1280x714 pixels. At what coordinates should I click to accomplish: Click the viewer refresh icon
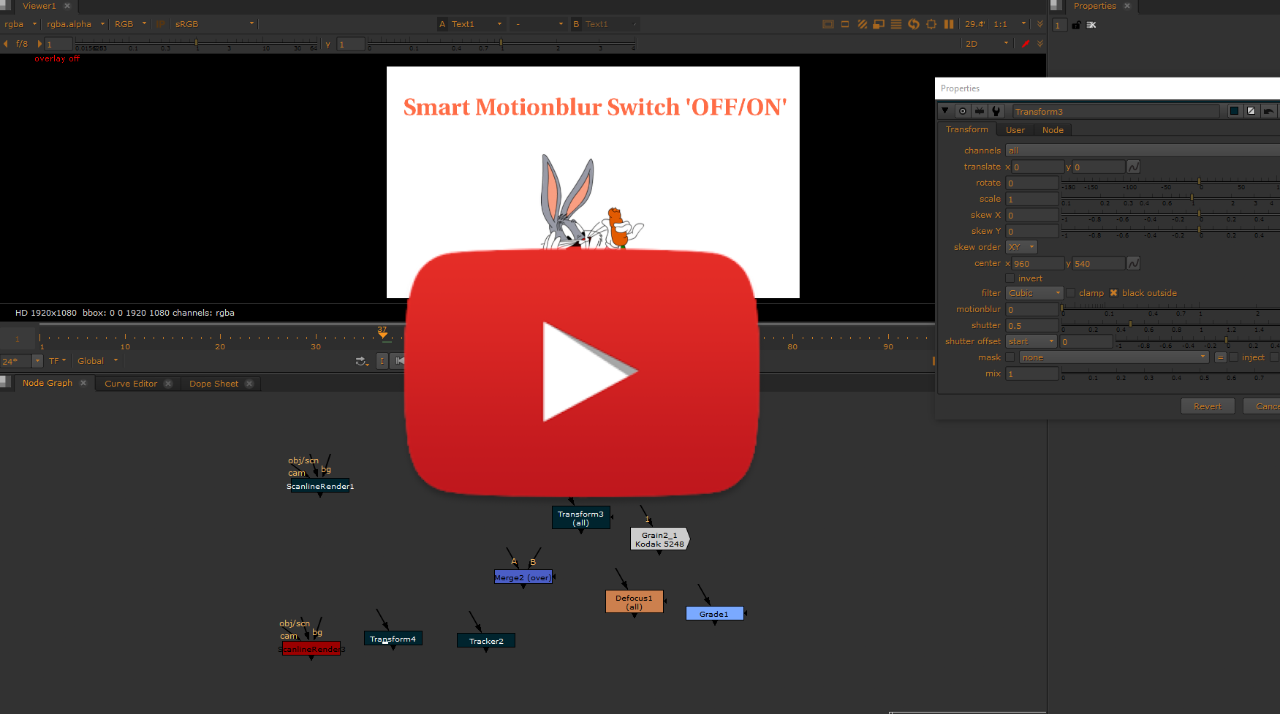click(x=914, y=24)
